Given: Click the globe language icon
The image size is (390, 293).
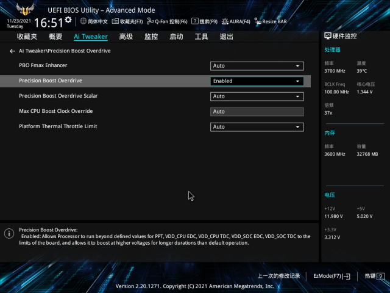Looking at the screenshot, I should (83, 21).
